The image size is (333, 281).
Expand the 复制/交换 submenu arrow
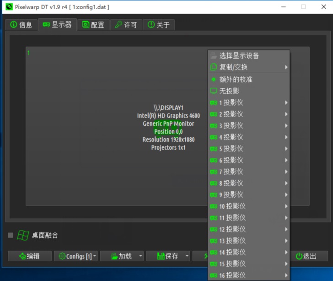286,67
